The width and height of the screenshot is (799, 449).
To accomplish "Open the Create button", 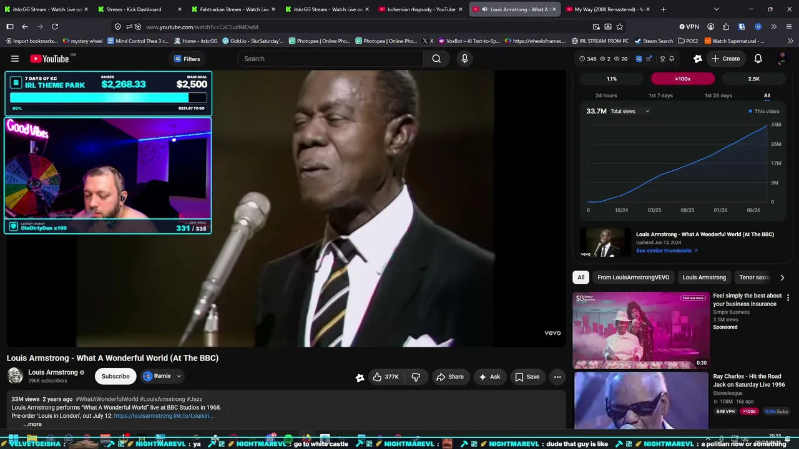I will pyautogui.click(x=725, y=59).
